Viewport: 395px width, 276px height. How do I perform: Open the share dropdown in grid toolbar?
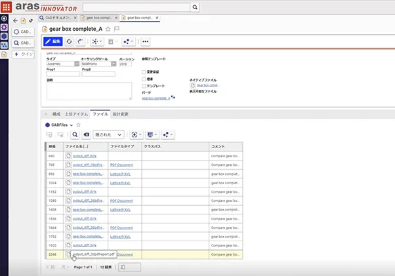click(x=168, y=134)
